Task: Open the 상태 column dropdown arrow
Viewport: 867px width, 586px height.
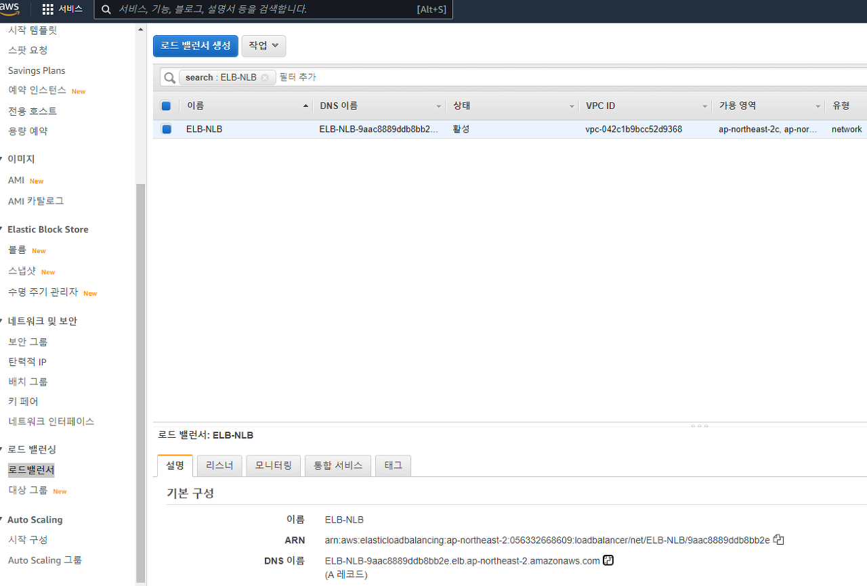Action: pyautogui.click(x=572, y=107)
